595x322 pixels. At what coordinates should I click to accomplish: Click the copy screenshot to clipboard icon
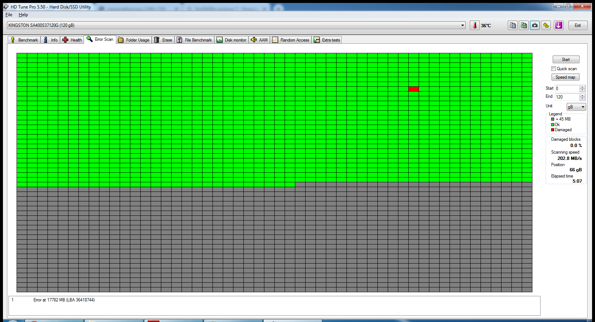coord(524,25)
